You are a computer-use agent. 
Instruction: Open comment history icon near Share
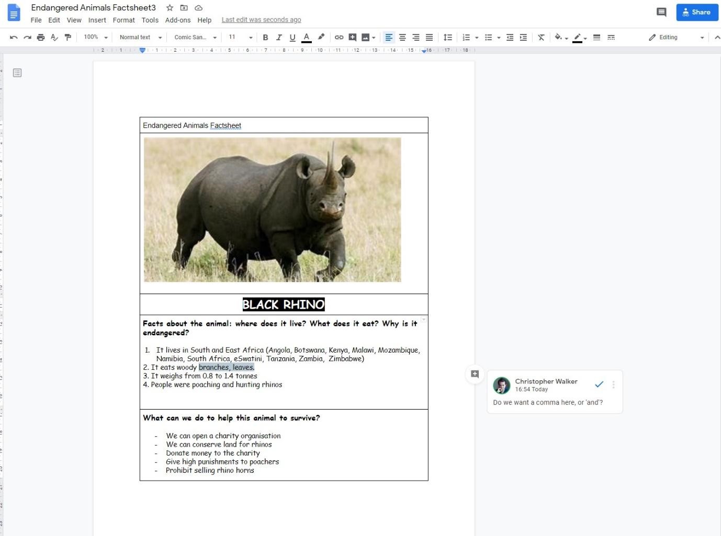[661, 12]
